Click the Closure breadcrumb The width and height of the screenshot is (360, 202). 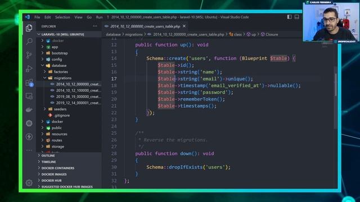coord(272,34)
